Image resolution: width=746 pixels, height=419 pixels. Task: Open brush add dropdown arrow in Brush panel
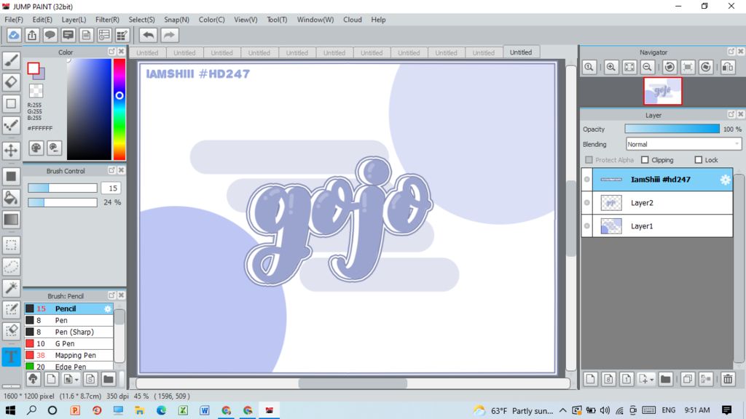coord(76,380)
